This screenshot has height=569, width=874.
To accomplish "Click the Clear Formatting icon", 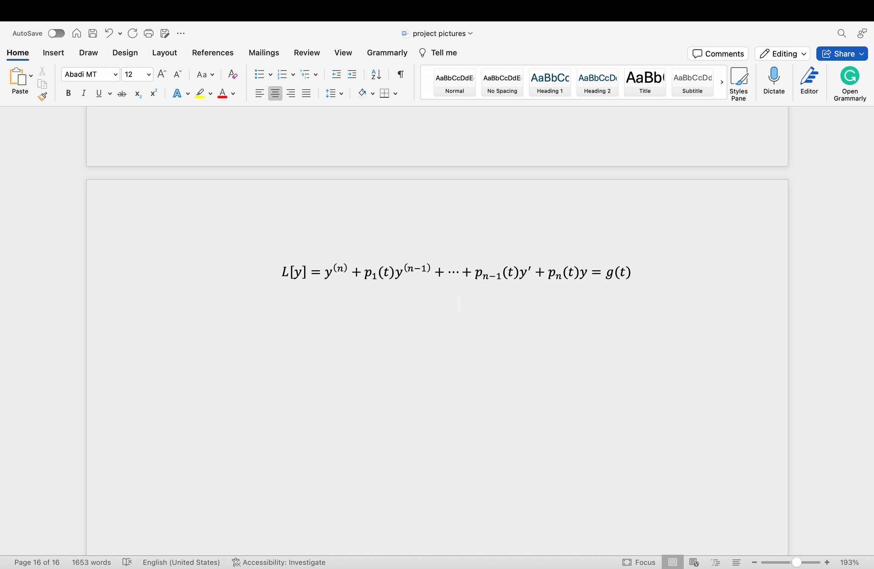I will pyautogui.click(x=232, y=74).
